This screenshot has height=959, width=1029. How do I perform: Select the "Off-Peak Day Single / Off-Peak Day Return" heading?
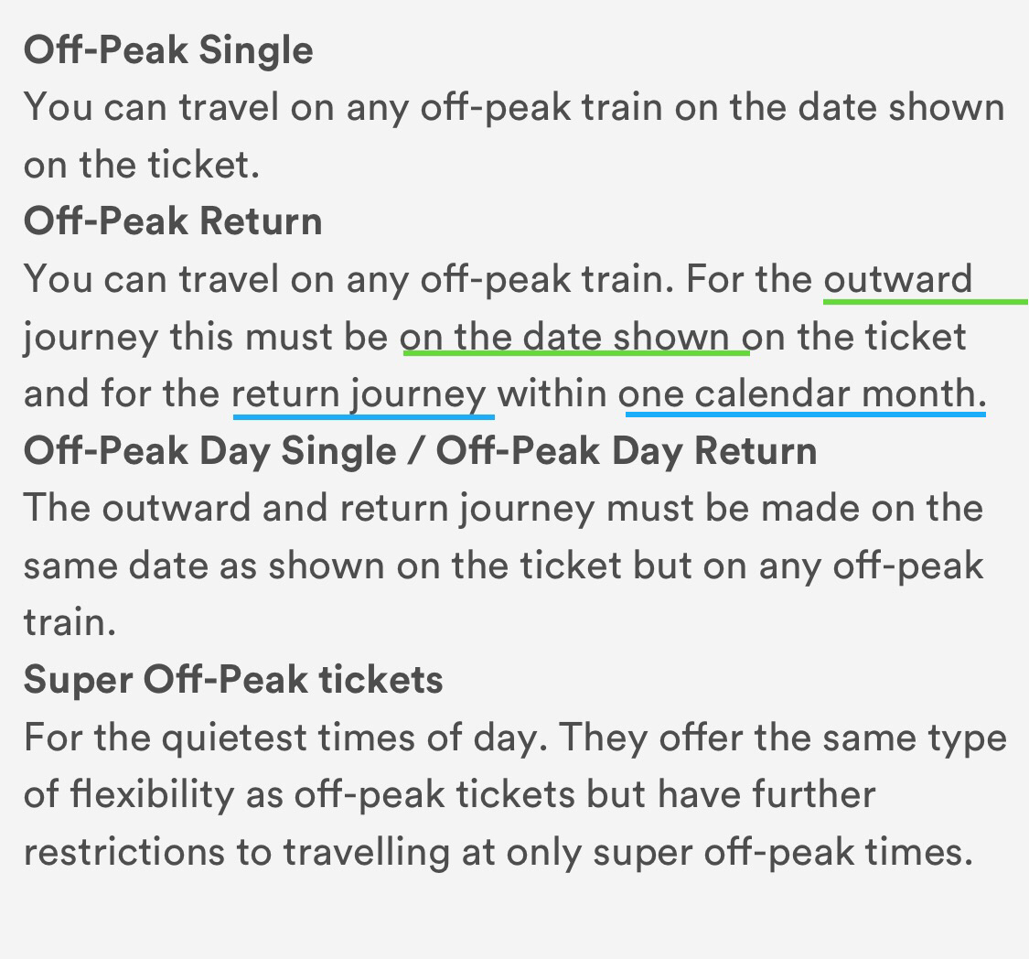click(420, 451)
